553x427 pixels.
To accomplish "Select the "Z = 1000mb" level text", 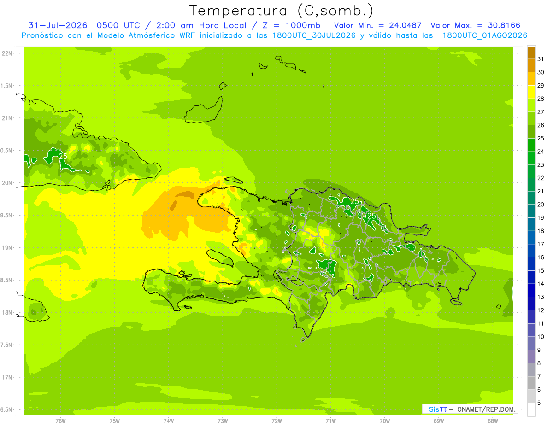I will (291, 25).
